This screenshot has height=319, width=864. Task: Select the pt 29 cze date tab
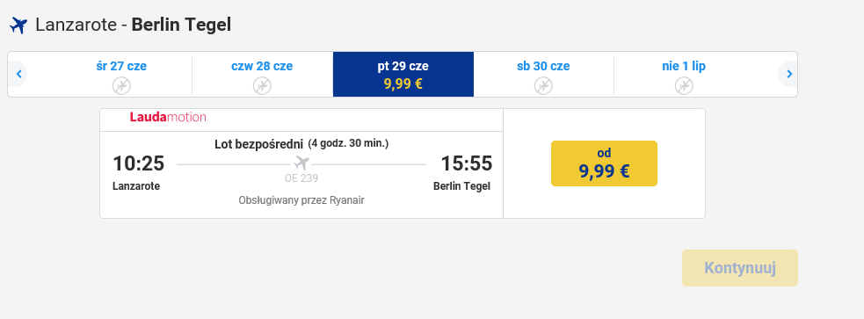point(403,75)
